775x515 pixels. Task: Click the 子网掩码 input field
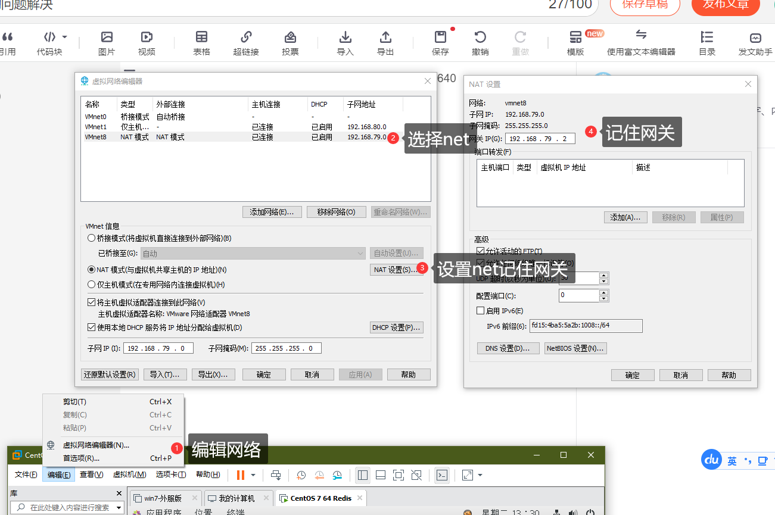(287, 348)
